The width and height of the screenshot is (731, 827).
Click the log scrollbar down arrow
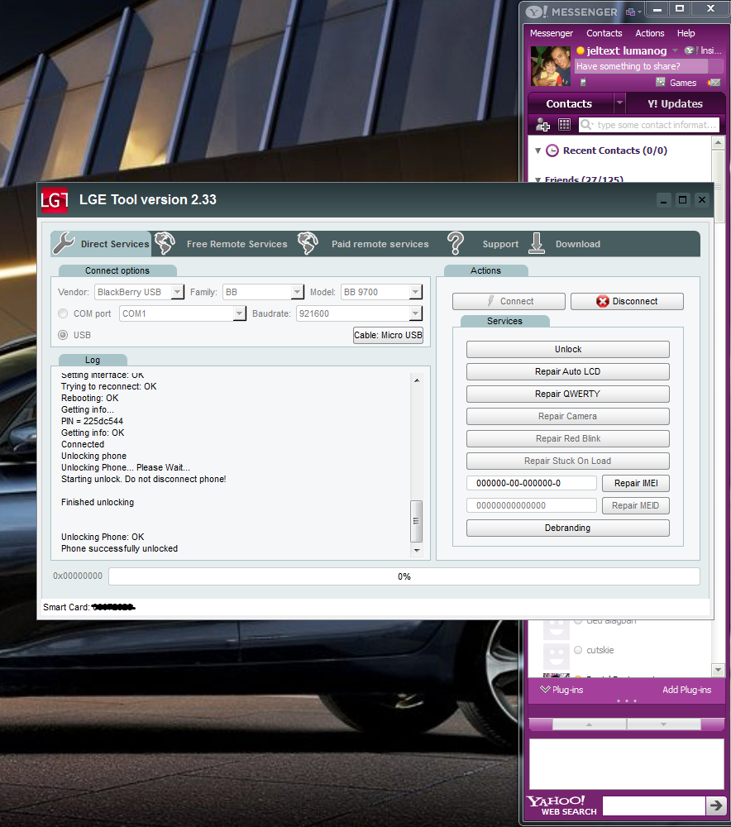(x=417, y=550)
